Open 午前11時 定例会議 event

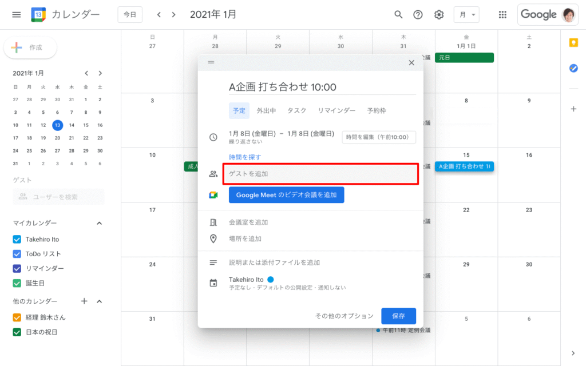403,330
